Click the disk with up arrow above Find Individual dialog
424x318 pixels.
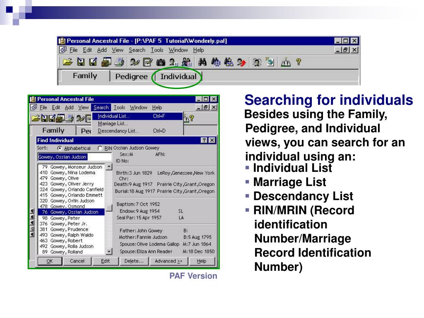52,118
